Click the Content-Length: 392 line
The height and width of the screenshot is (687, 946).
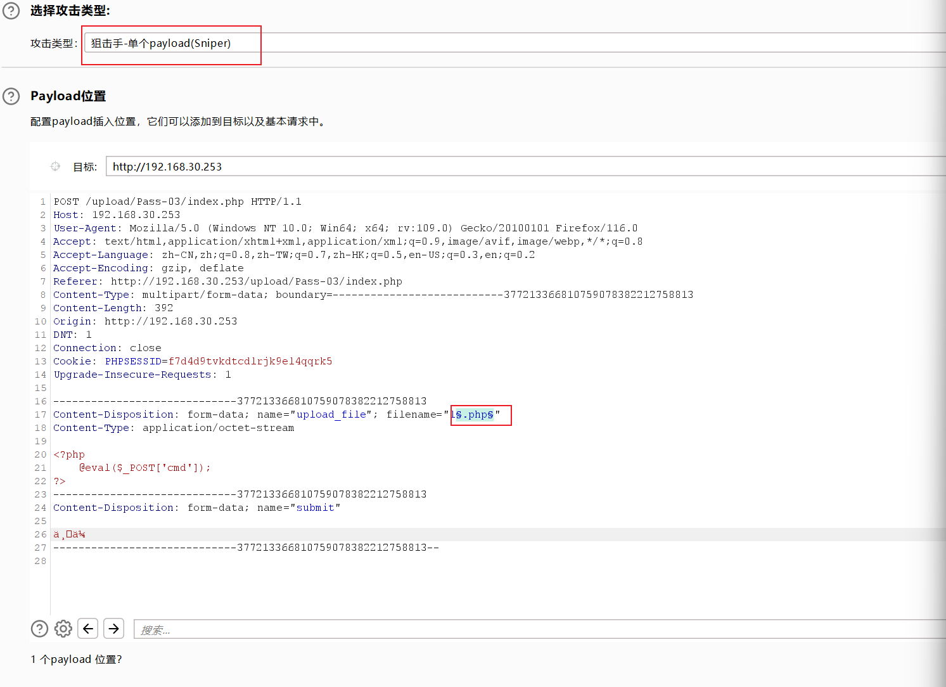[113, 308]
